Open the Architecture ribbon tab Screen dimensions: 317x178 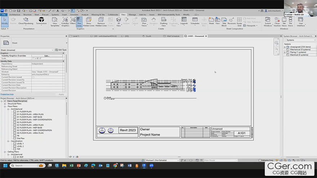15,14
